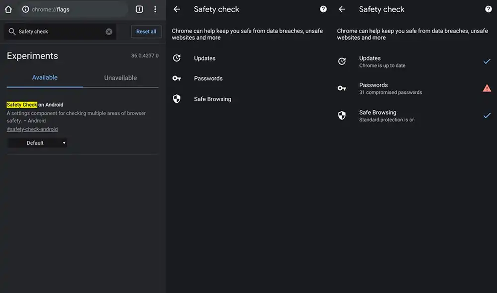Open the Default flag state dropdown
The image size is (497, 293).
pyautogui.click(x=37, y=143)
